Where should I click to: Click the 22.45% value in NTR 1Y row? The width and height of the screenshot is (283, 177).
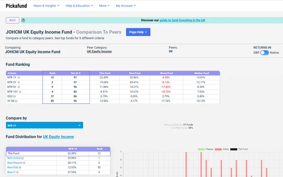(x=104, y=77)
